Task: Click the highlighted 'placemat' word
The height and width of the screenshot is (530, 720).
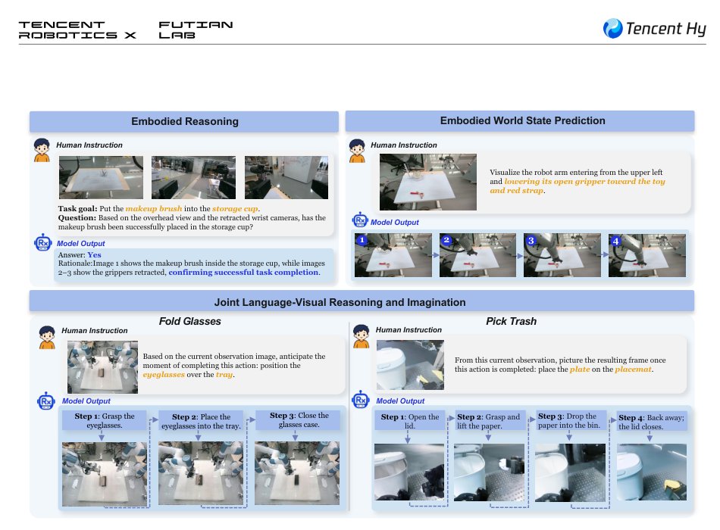Action: coord(633,369)
